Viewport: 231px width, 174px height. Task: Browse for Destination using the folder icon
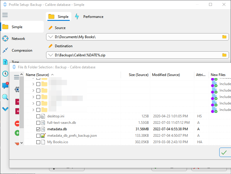(224, 55)
